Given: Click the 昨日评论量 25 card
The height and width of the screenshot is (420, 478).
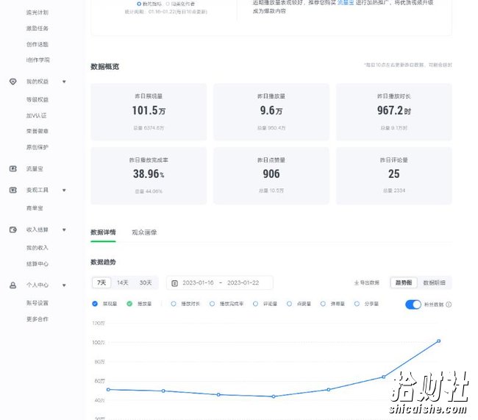Looking at the screenshot, I should tap(394, 176).
